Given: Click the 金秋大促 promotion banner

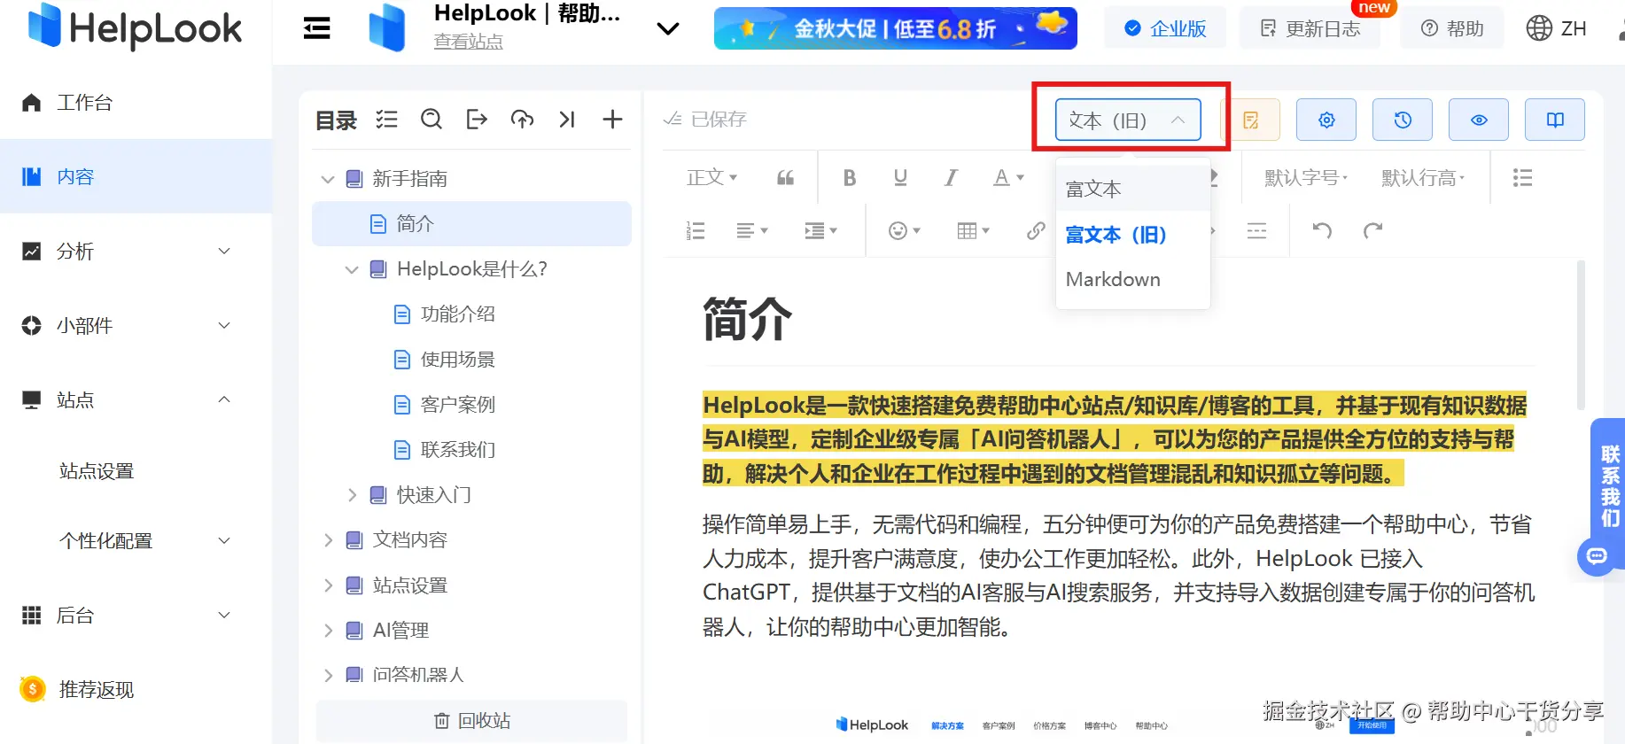Looking at the screenshot, I should click(896, 28).
